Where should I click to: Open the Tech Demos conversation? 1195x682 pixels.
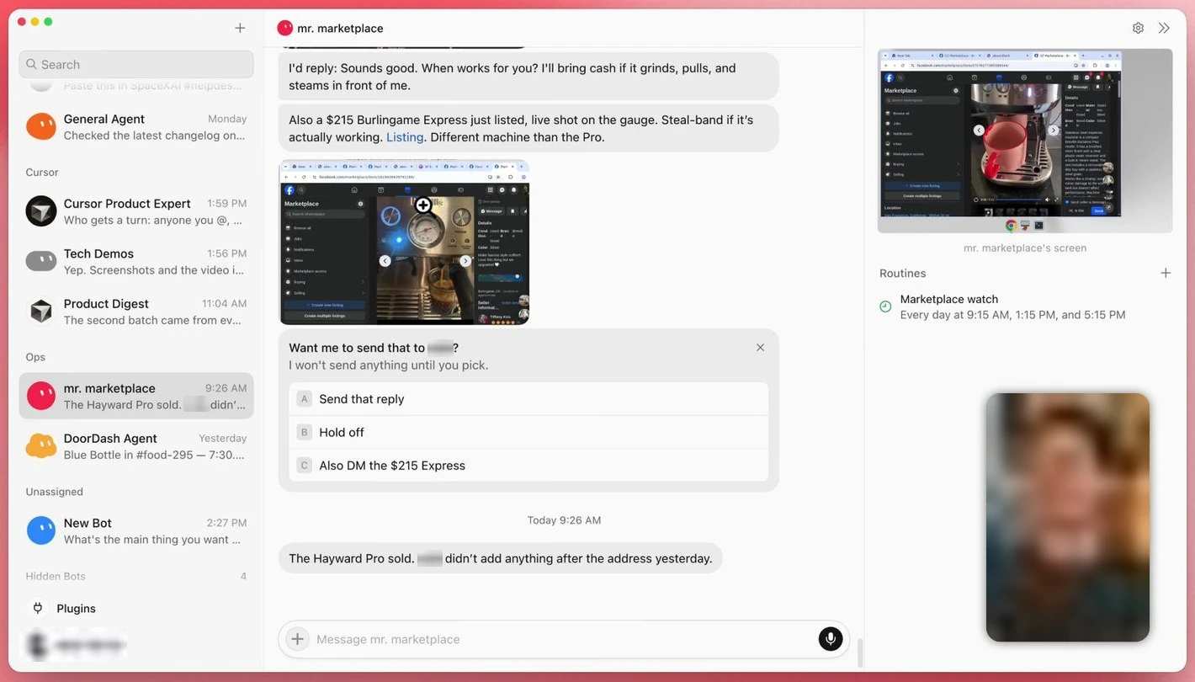[x=135, y=261]
